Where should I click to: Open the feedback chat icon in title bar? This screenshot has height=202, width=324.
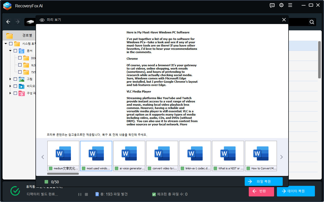[x=272, y=5]
